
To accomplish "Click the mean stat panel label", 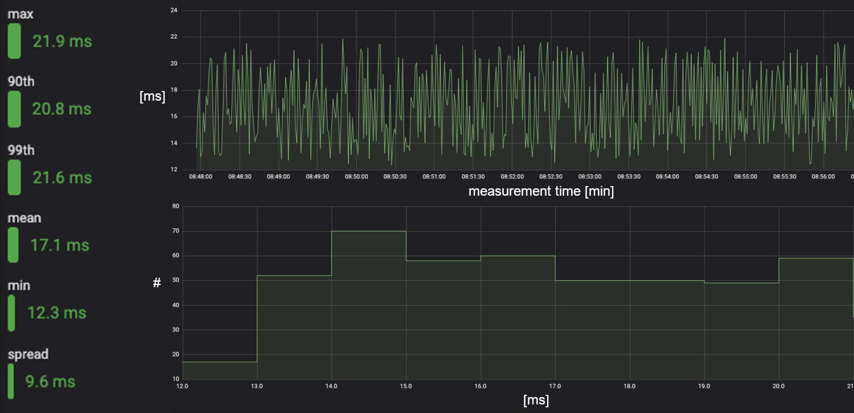I will pos(24,217).
